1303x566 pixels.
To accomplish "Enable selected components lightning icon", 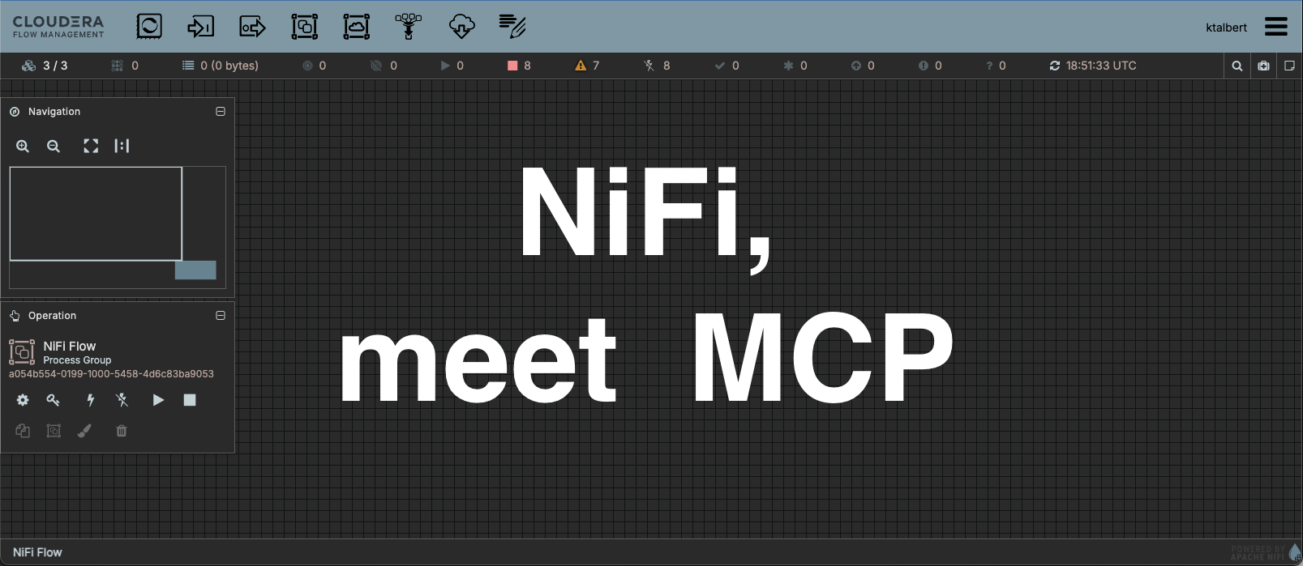I will click(x=91, y=400).
